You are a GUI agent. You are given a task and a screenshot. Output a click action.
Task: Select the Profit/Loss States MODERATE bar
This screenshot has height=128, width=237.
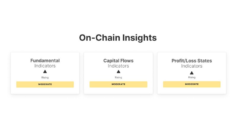click(192, 84)
